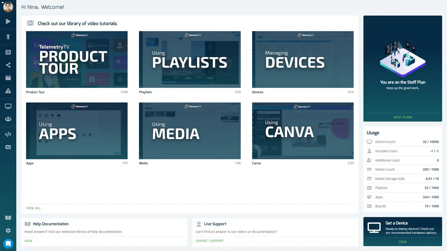Click the "Playlists" caption below its video
Viewport: 447px width, 251px height.
145,92
